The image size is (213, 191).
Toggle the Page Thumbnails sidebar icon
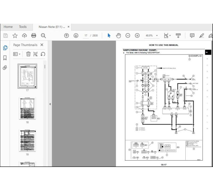coord(5,48)
